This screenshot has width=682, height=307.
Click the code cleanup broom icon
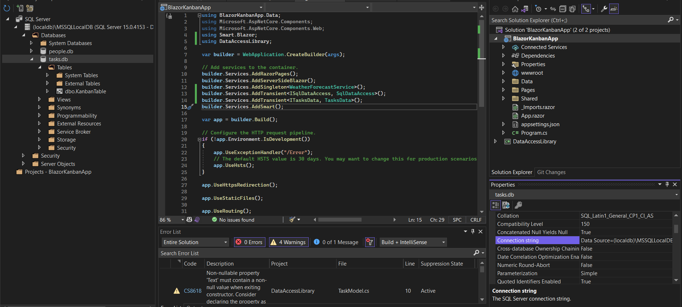point(292,219)
